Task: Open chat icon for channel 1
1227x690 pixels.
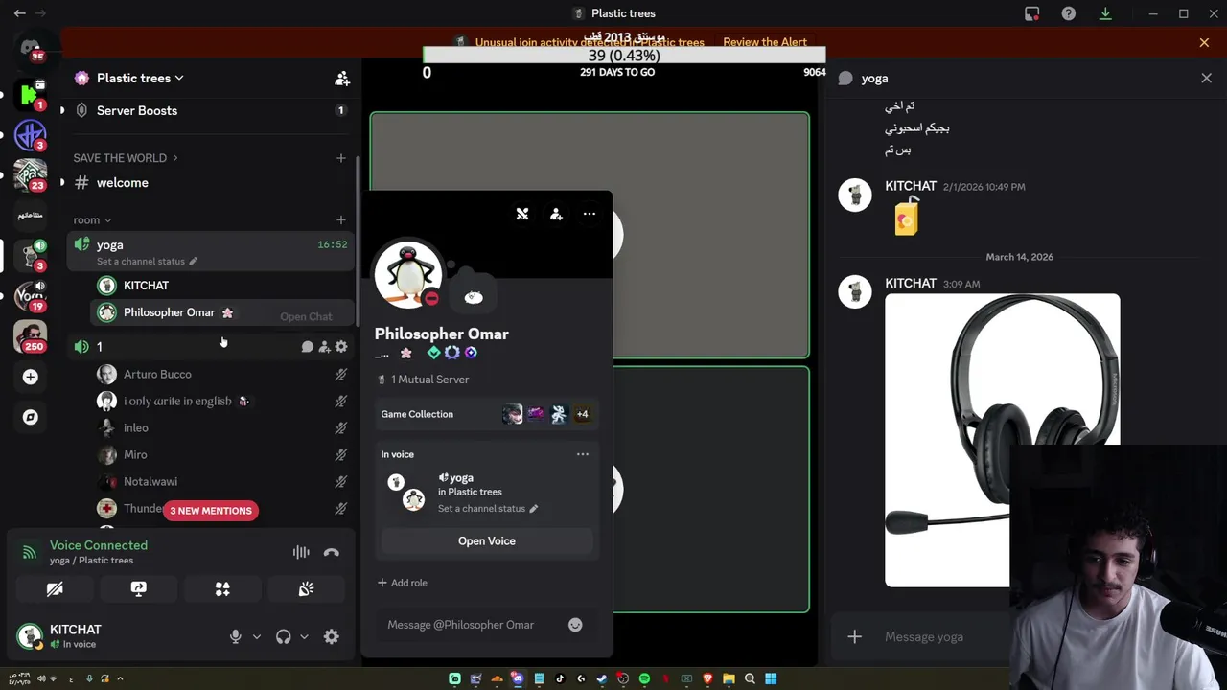Action: click(307, 347)
